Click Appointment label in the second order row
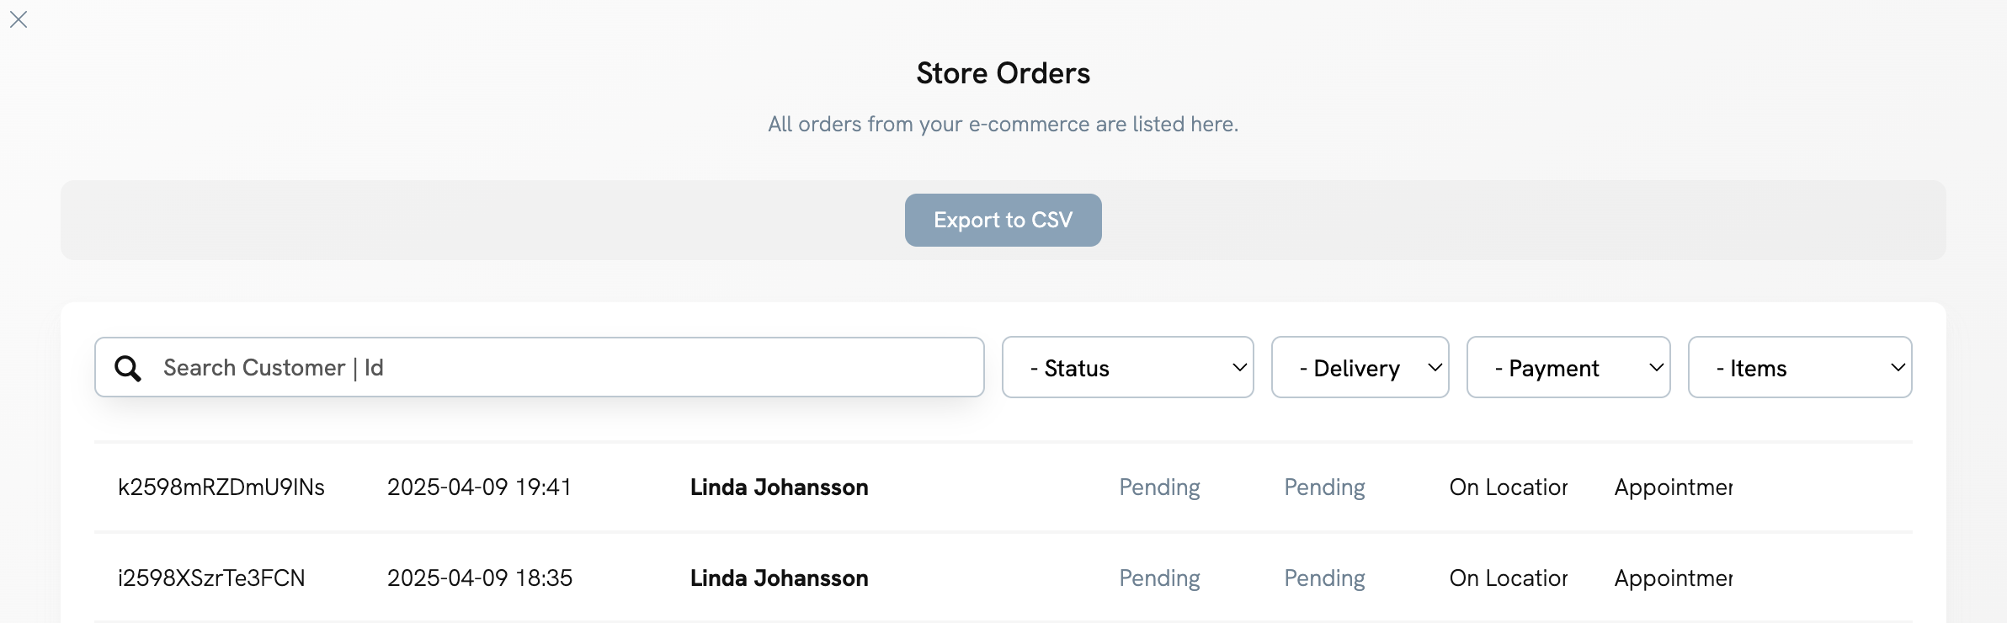The image size is (2007, 623). pos(1673,578)
